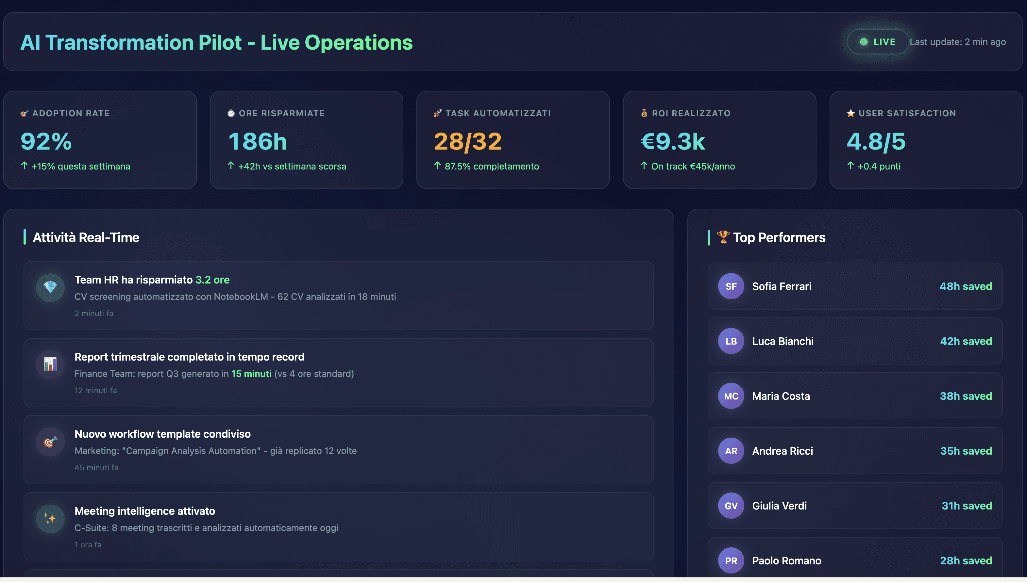1027x582 pixels.
Task: Open the Adoption Rate 92% card
Action: point(100,140)
